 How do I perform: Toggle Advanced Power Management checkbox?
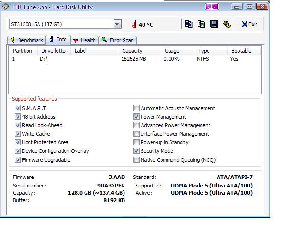point(136,125)
